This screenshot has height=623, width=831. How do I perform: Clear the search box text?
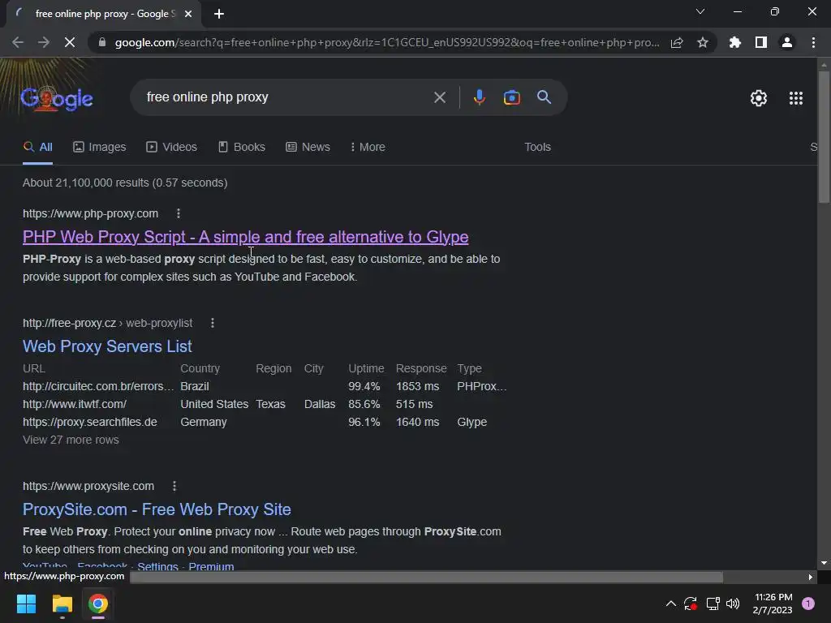point(440,97)
